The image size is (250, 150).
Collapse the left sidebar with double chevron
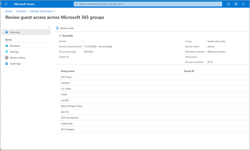[x=48, y=27]
